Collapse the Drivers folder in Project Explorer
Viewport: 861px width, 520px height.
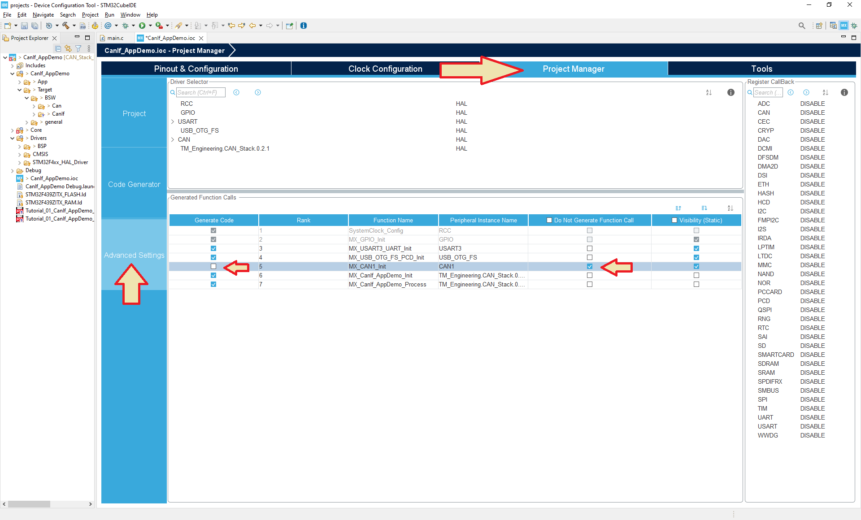[12, 138]
